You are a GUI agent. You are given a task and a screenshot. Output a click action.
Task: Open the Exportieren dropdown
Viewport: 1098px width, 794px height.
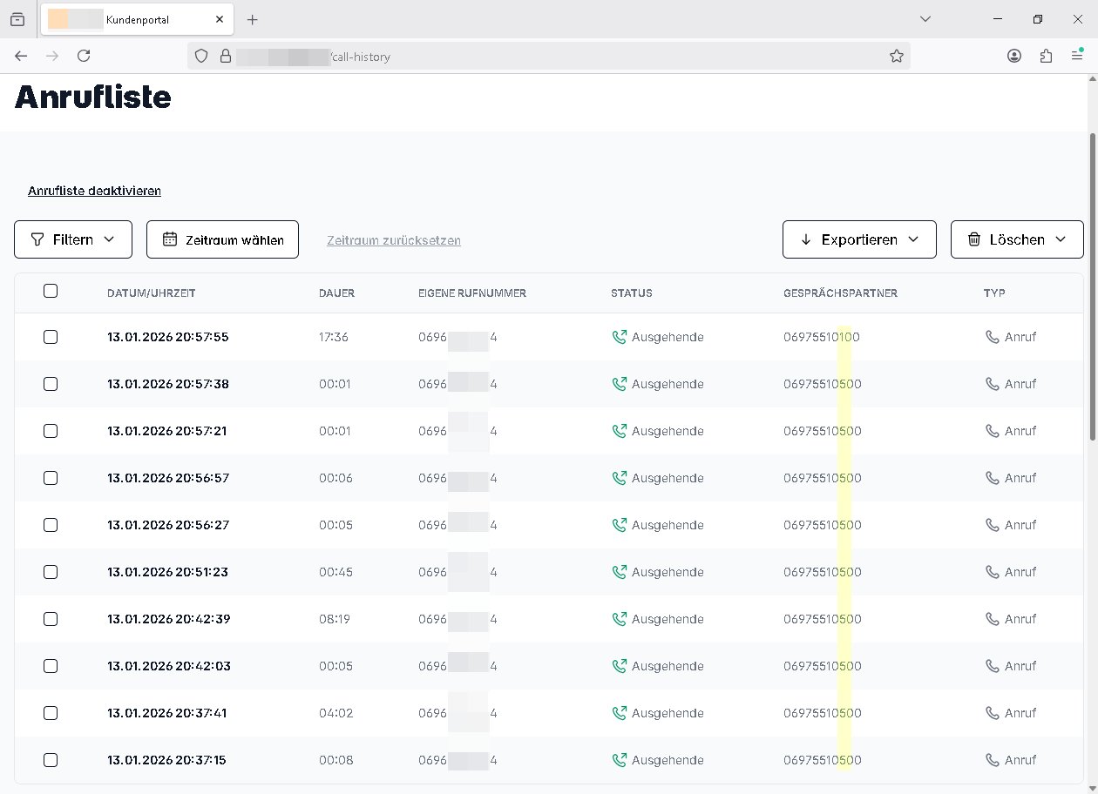[859, 239]
